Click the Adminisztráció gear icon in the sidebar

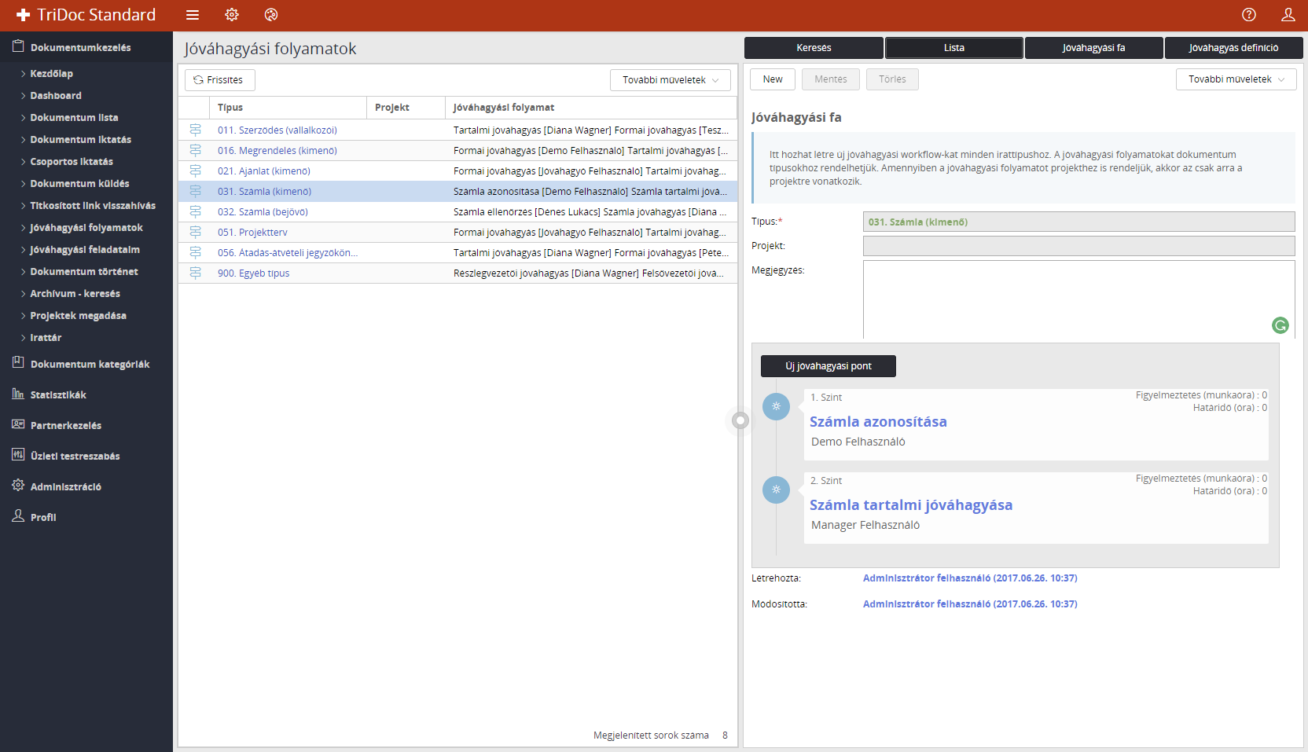[x=18, y=486]
